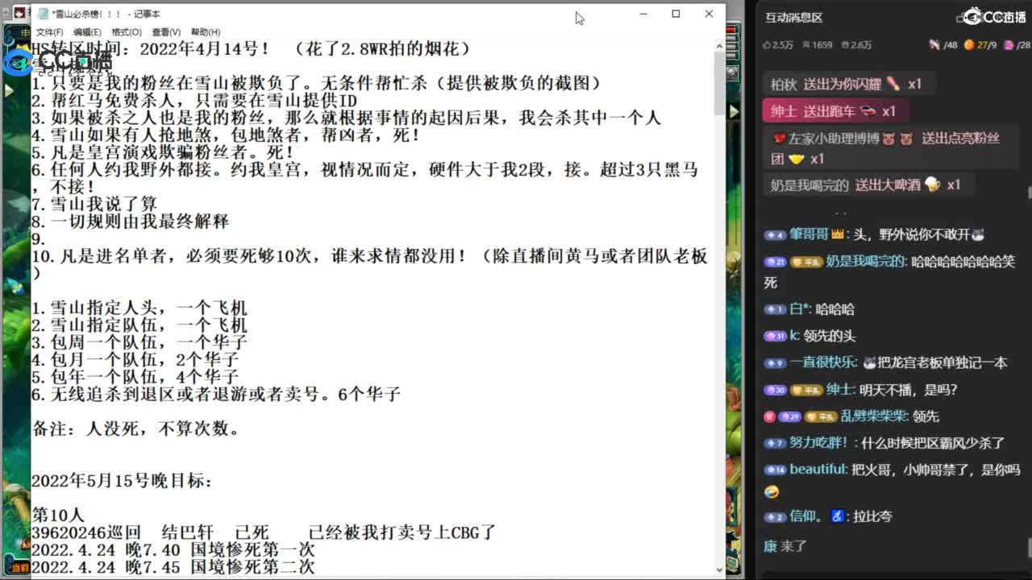Click the Notepad line 8.一切规则由我最终解释
The width and height of the screenshot is (1032, 580).
pos(131,222)
